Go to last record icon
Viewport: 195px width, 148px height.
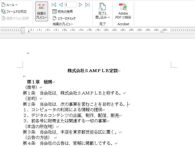[x=87, y=5]
